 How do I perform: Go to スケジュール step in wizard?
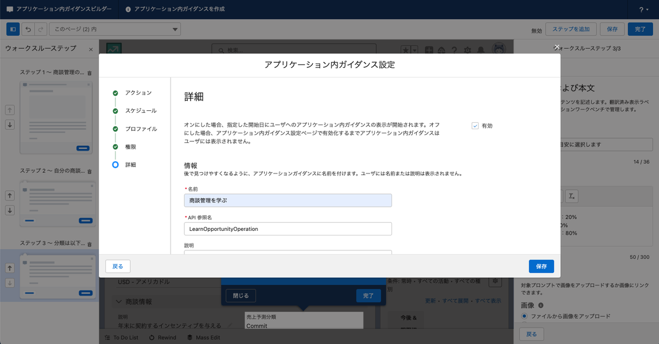pyautogui.click(x=141, y=111)
